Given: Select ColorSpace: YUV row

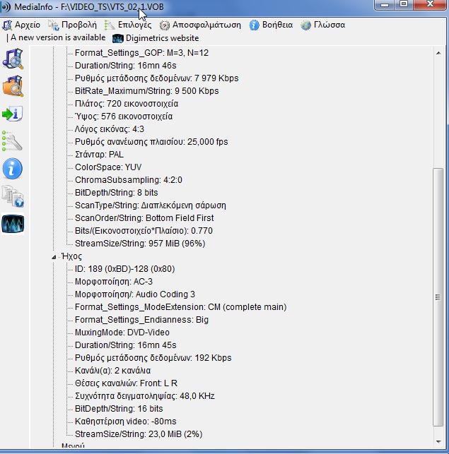Looking at the screenshot, I should [x=108, y=167].
